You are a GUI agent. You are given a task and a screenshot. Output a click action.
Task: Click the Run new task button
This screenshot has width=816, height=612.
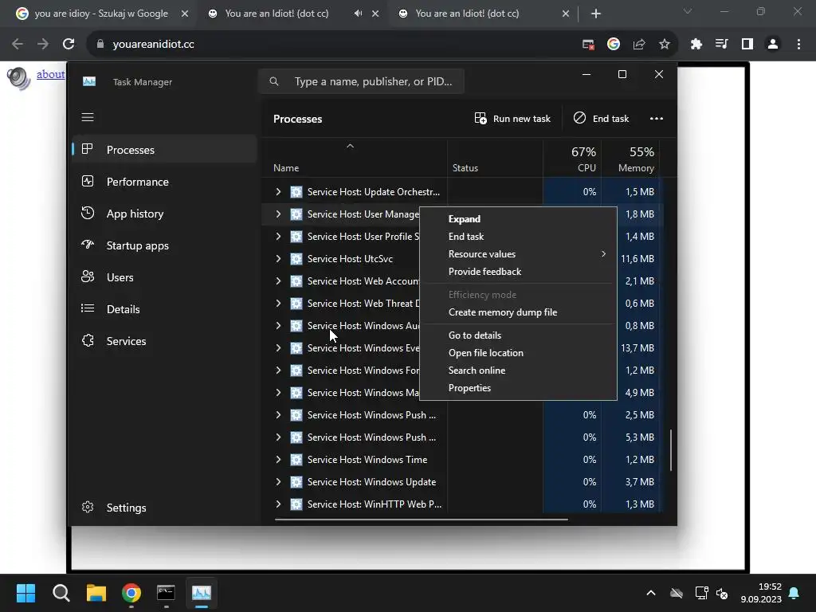(512, 119)
